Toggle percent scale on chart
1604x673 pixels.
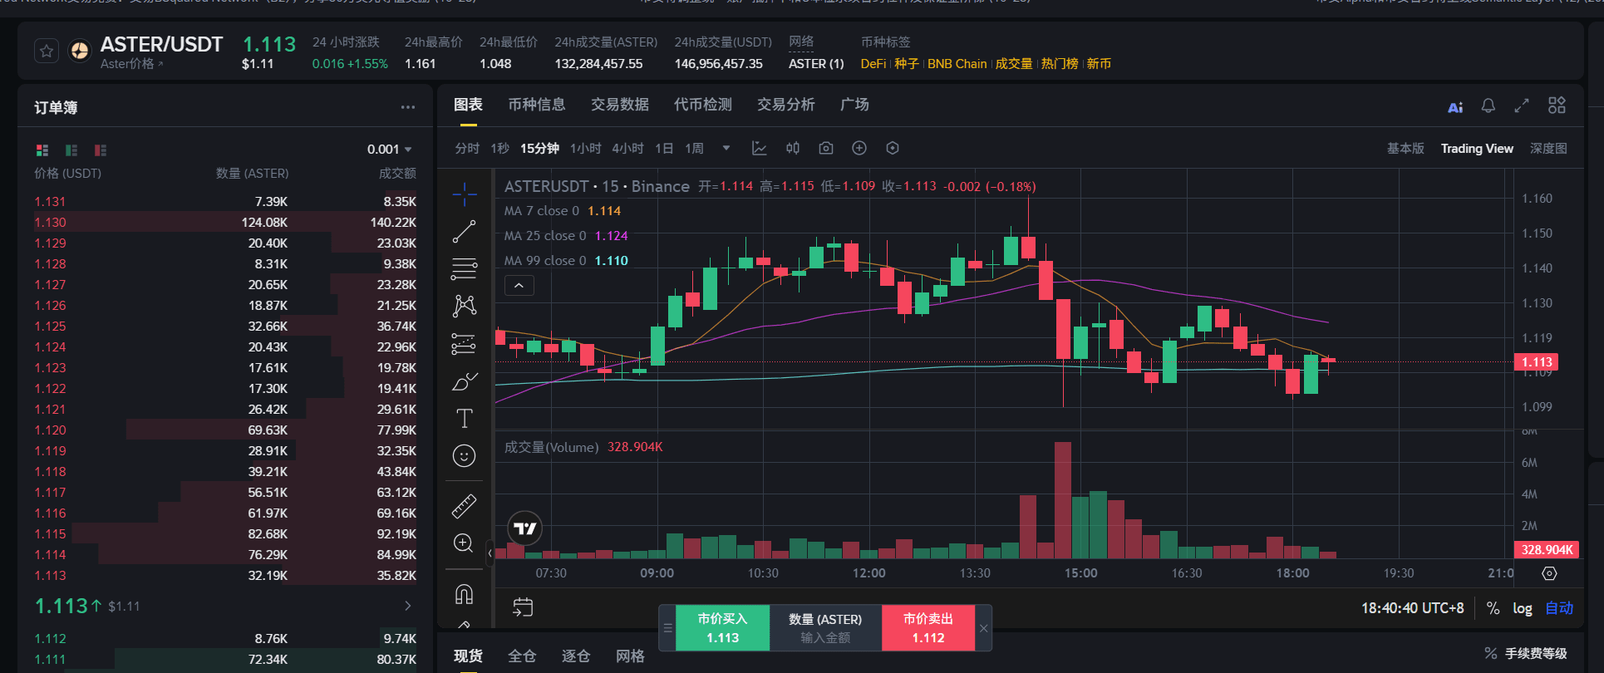click(1493, 608)
